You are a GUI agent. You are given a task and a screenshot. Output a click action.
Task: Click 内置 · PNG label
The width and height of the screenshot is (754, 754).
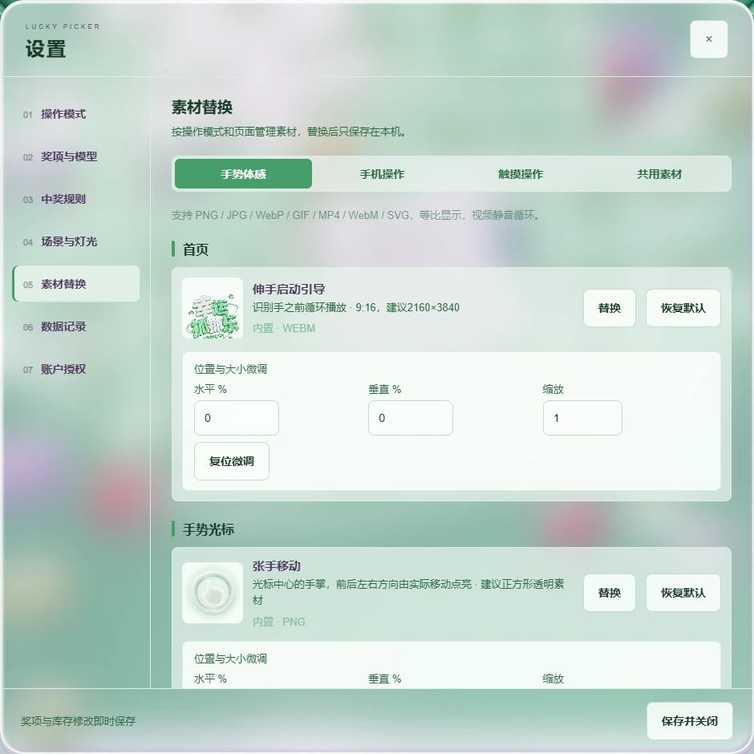coord(278,622)
